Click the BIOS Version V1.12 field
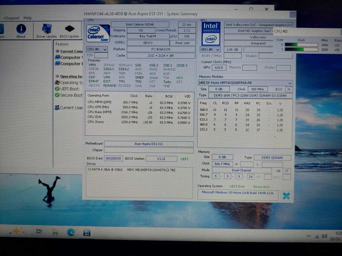Viewport: 342px width, 256px height. click(161, 159)
